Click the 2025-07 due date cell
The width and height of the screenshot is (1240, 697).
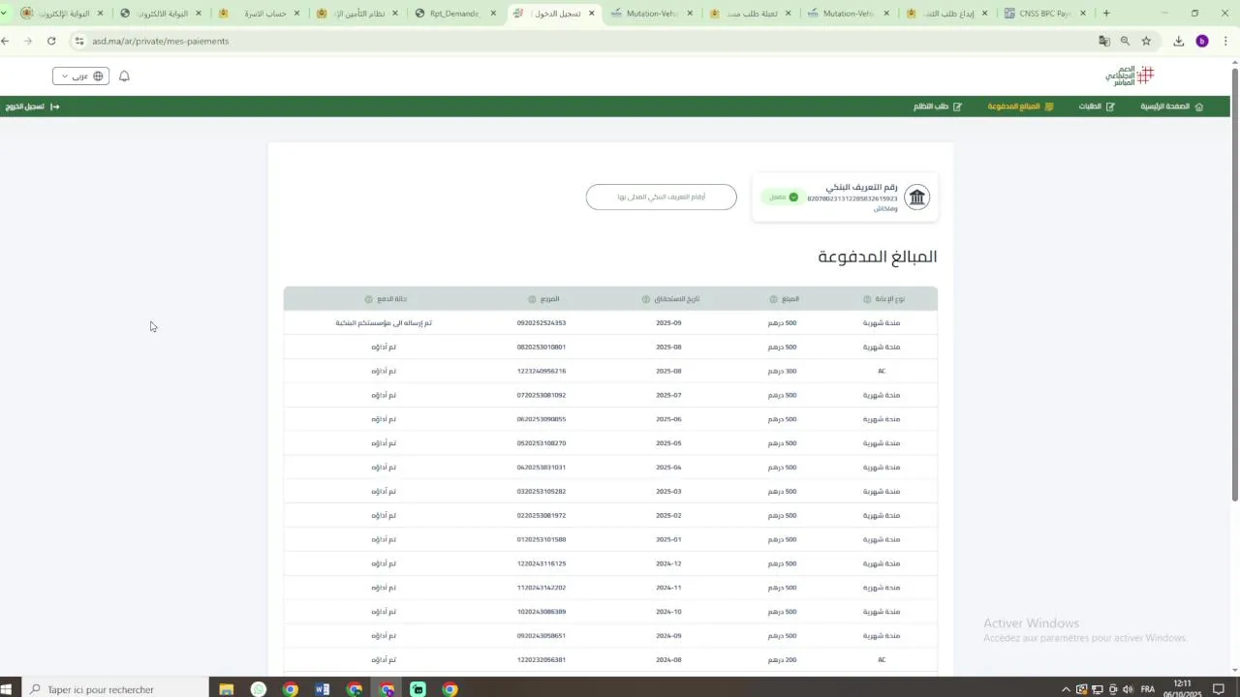668,396
